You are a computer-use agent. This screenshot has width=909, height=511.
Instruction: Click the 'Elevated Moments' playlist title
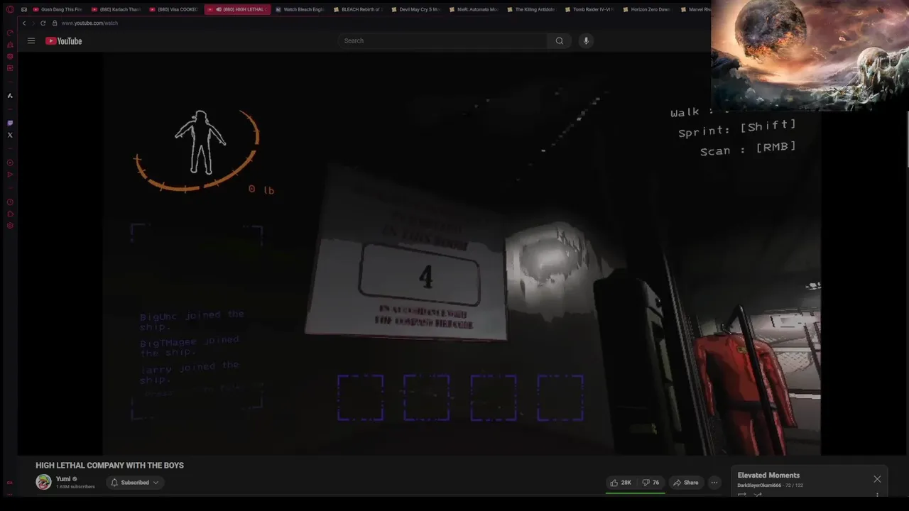tap(768, 476)
